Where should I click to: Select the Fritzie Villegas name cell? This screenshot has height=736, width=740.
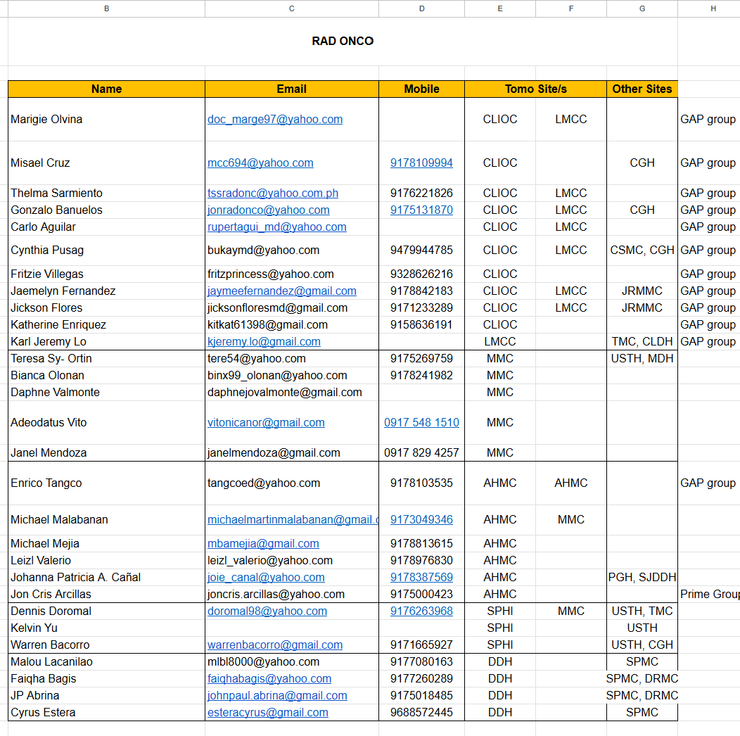coord(107,274)
